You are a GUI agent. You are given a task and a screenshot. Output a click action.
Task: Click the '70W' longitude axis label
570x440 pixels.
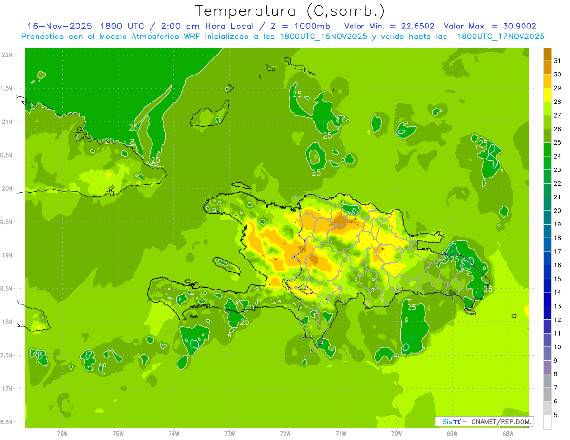(x=397, y=434)
